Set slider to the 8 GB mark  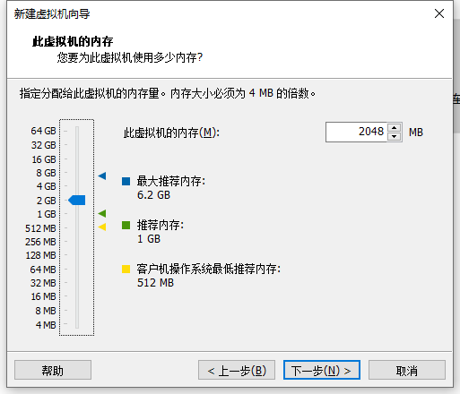[x=77, y=173]
